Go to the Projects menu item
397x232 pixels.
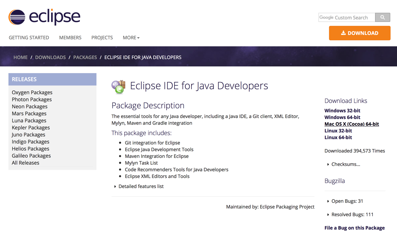click(102, 38)
